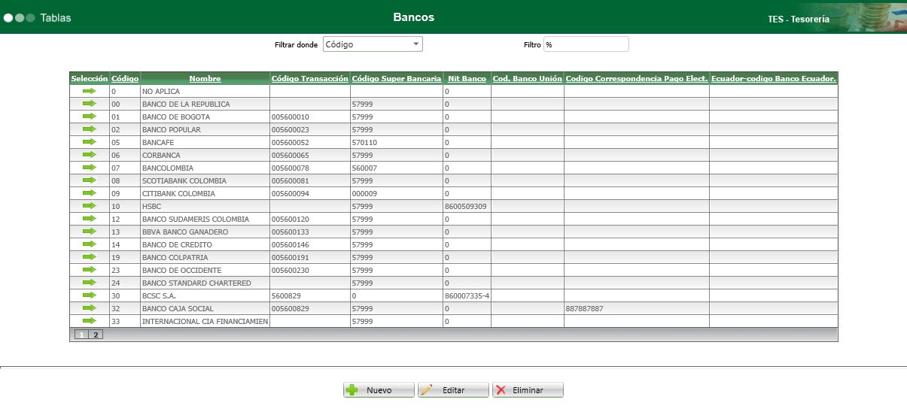907x418 pixels.
Task: Select row arrow for NO APLICA
Action: point(90,91)
